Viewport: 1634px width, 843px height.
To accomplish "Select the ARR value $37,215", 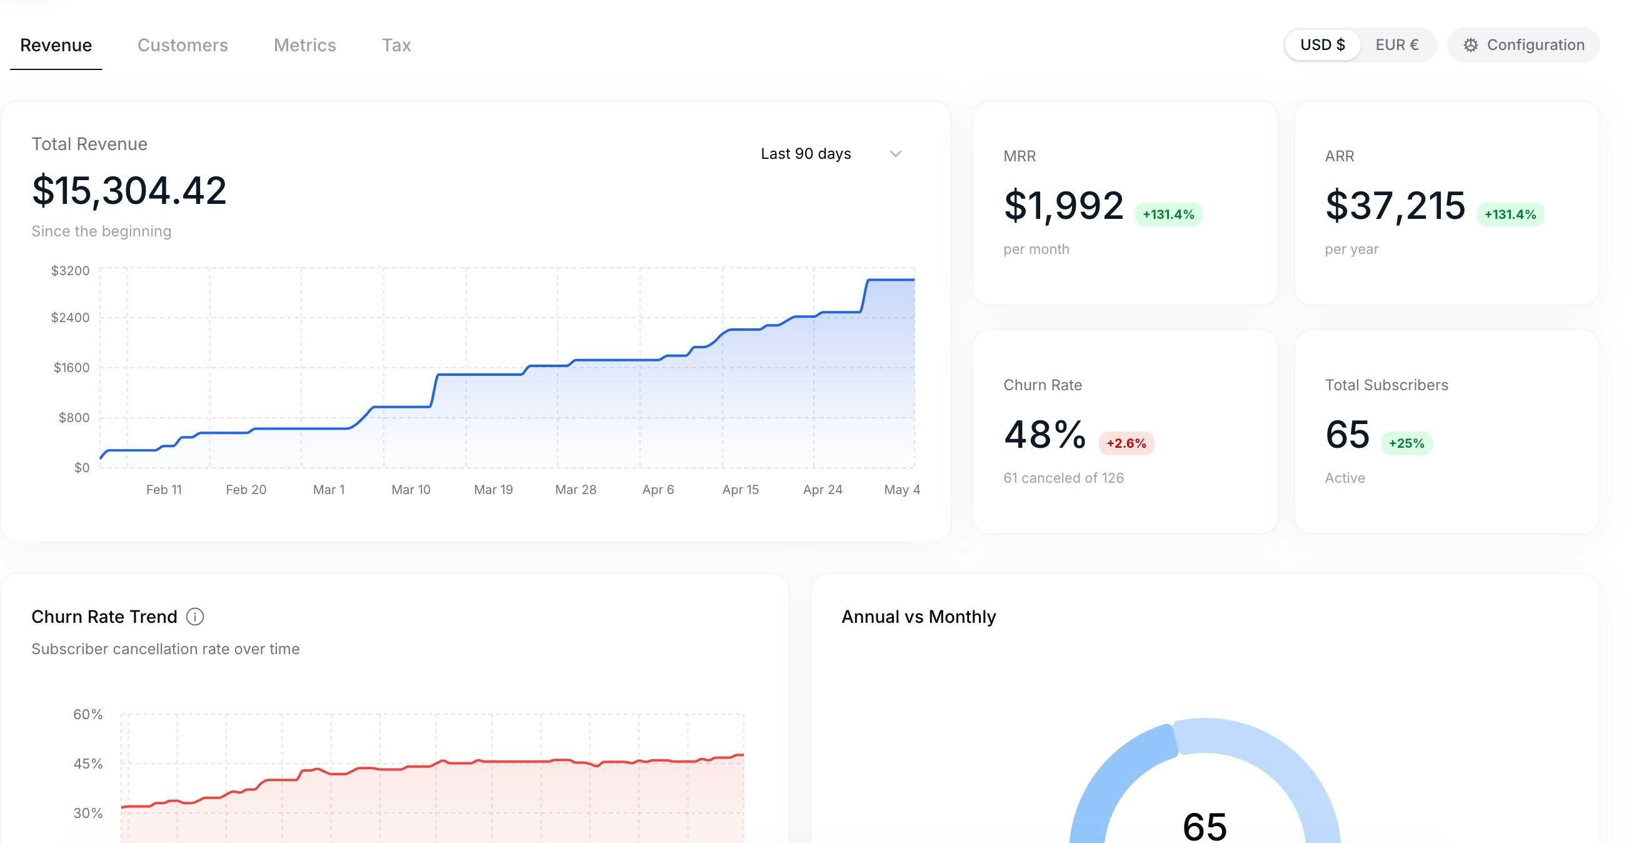I will 1395,205.
